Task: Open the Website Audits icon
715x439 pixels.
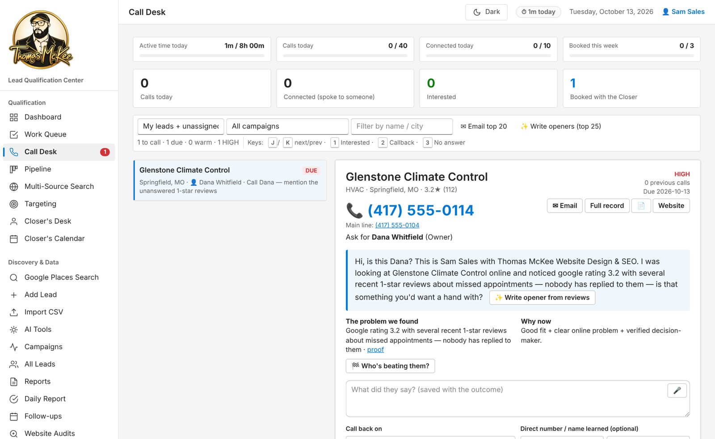Action: 14,434
